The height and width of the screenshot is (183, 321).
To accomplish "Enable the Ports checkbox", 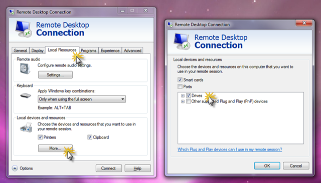I will click(x=180, y=86).
